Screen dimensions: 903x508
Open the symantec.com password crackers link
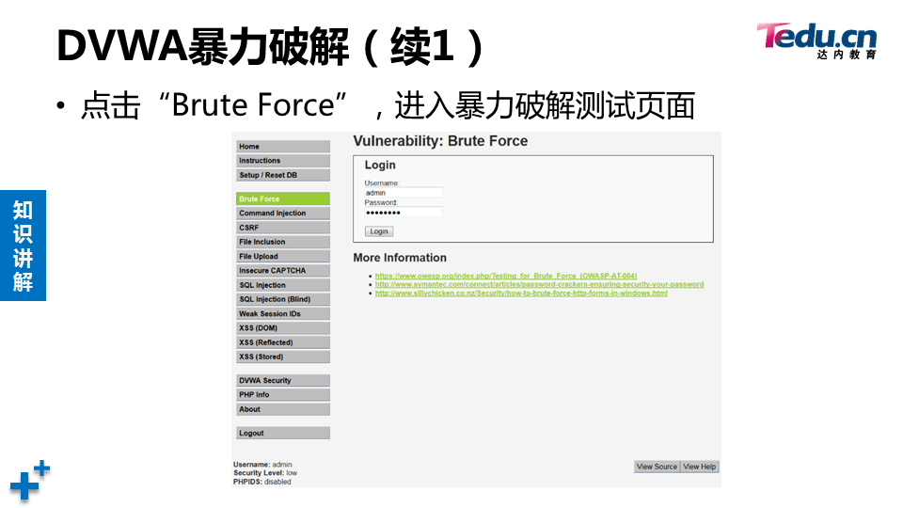540,284
